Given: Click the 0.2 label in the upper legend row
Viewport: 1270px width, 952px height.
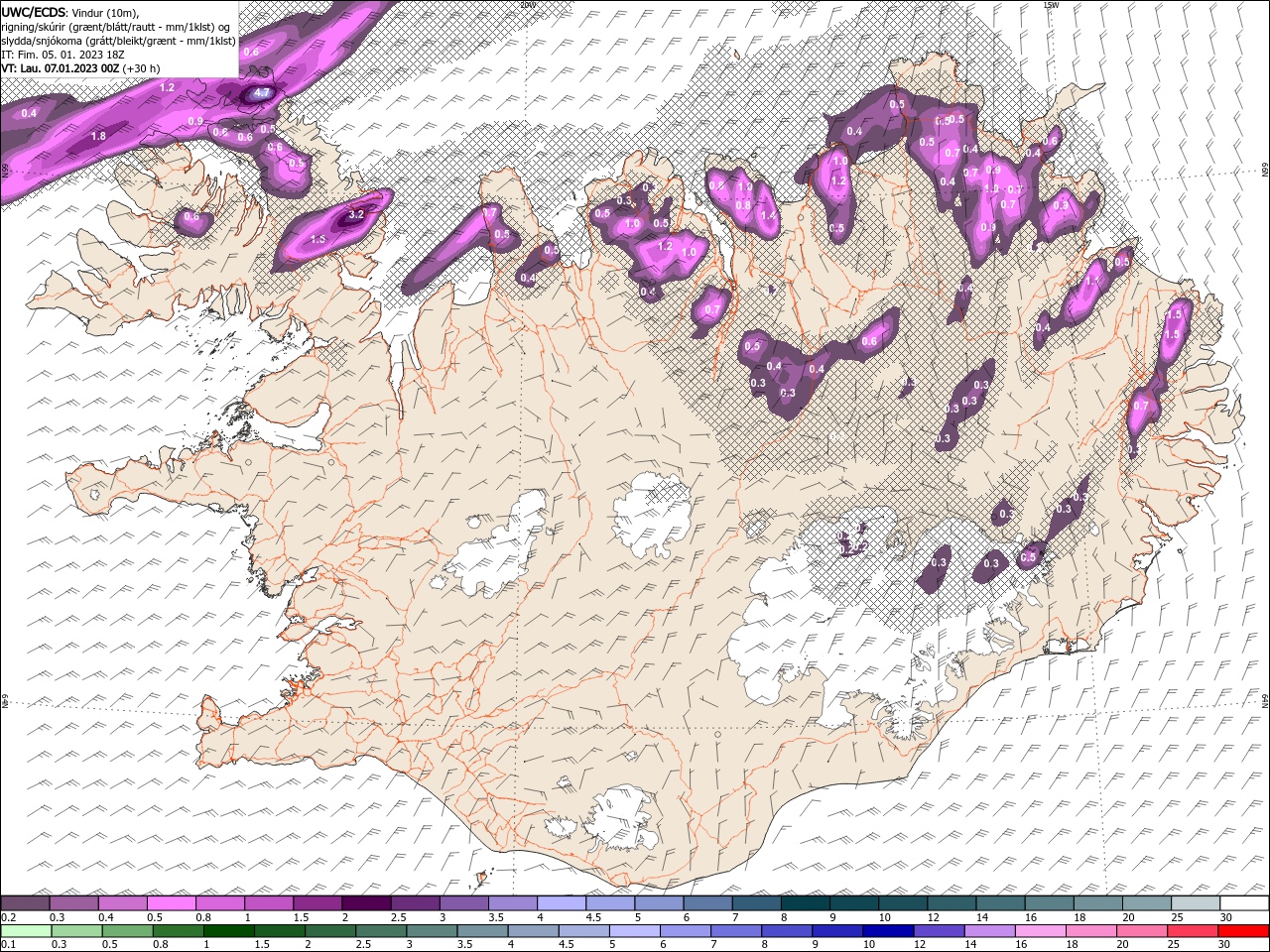Looking at the screenshot, I should click(8, 917).
